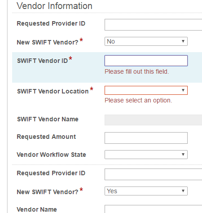Click the 'Please select an option.' error message

138,100
